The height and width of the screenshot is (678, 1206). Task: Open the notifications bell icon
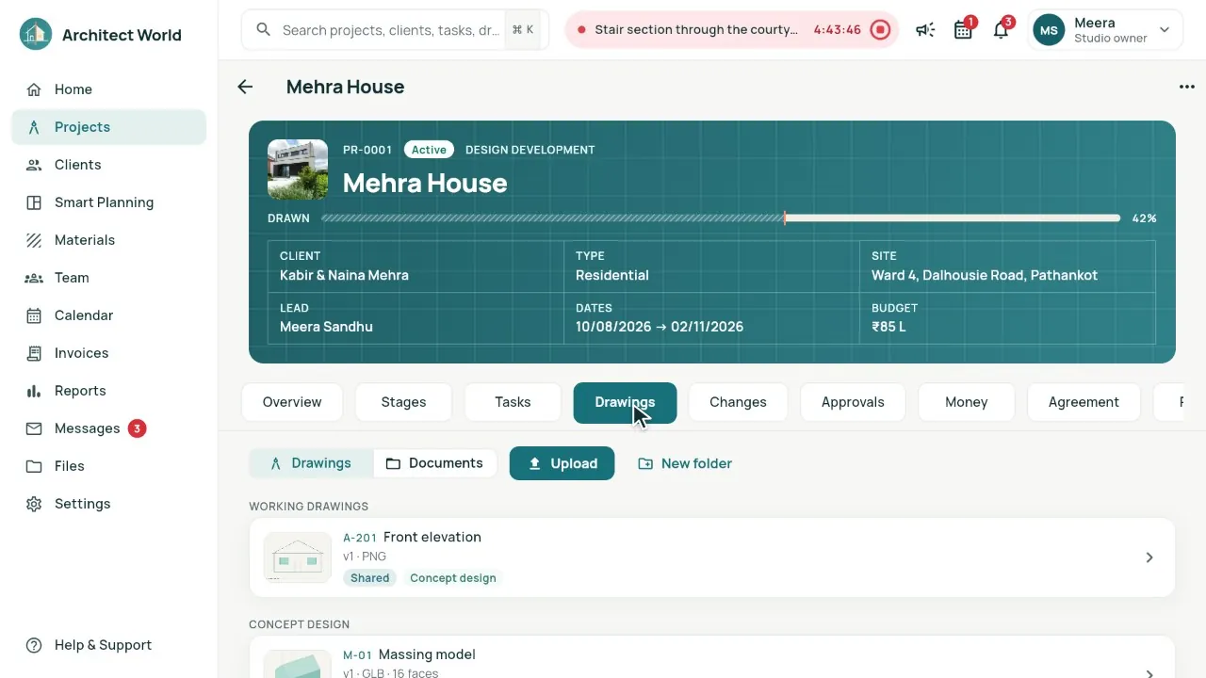[x=1001, y=30]
